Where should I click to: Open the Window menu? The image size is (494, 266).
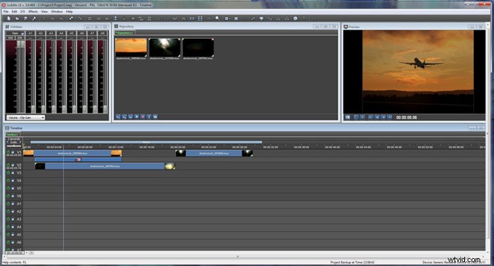point(57,12)
